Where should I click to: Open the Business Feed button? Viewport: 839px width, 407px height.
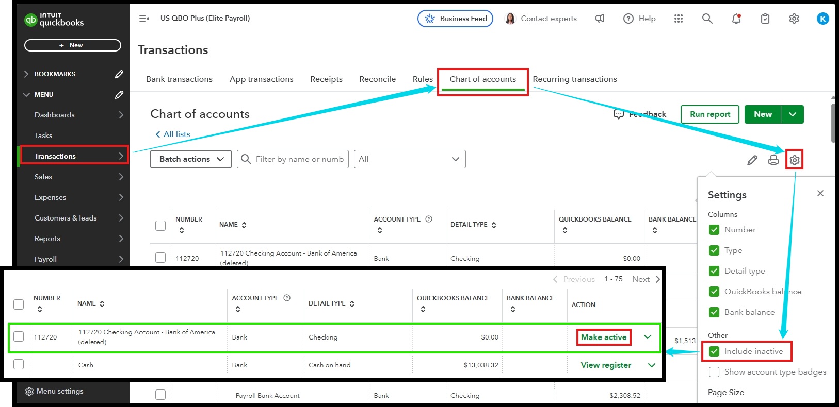(x=456, y=19)
